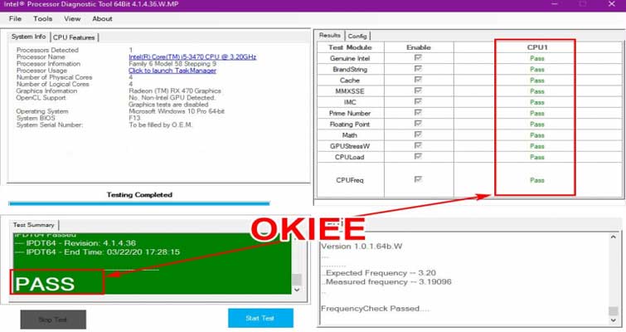626x332 pixels.
Task: Click the PASS text in Test Summary
Action: (45, 284)
